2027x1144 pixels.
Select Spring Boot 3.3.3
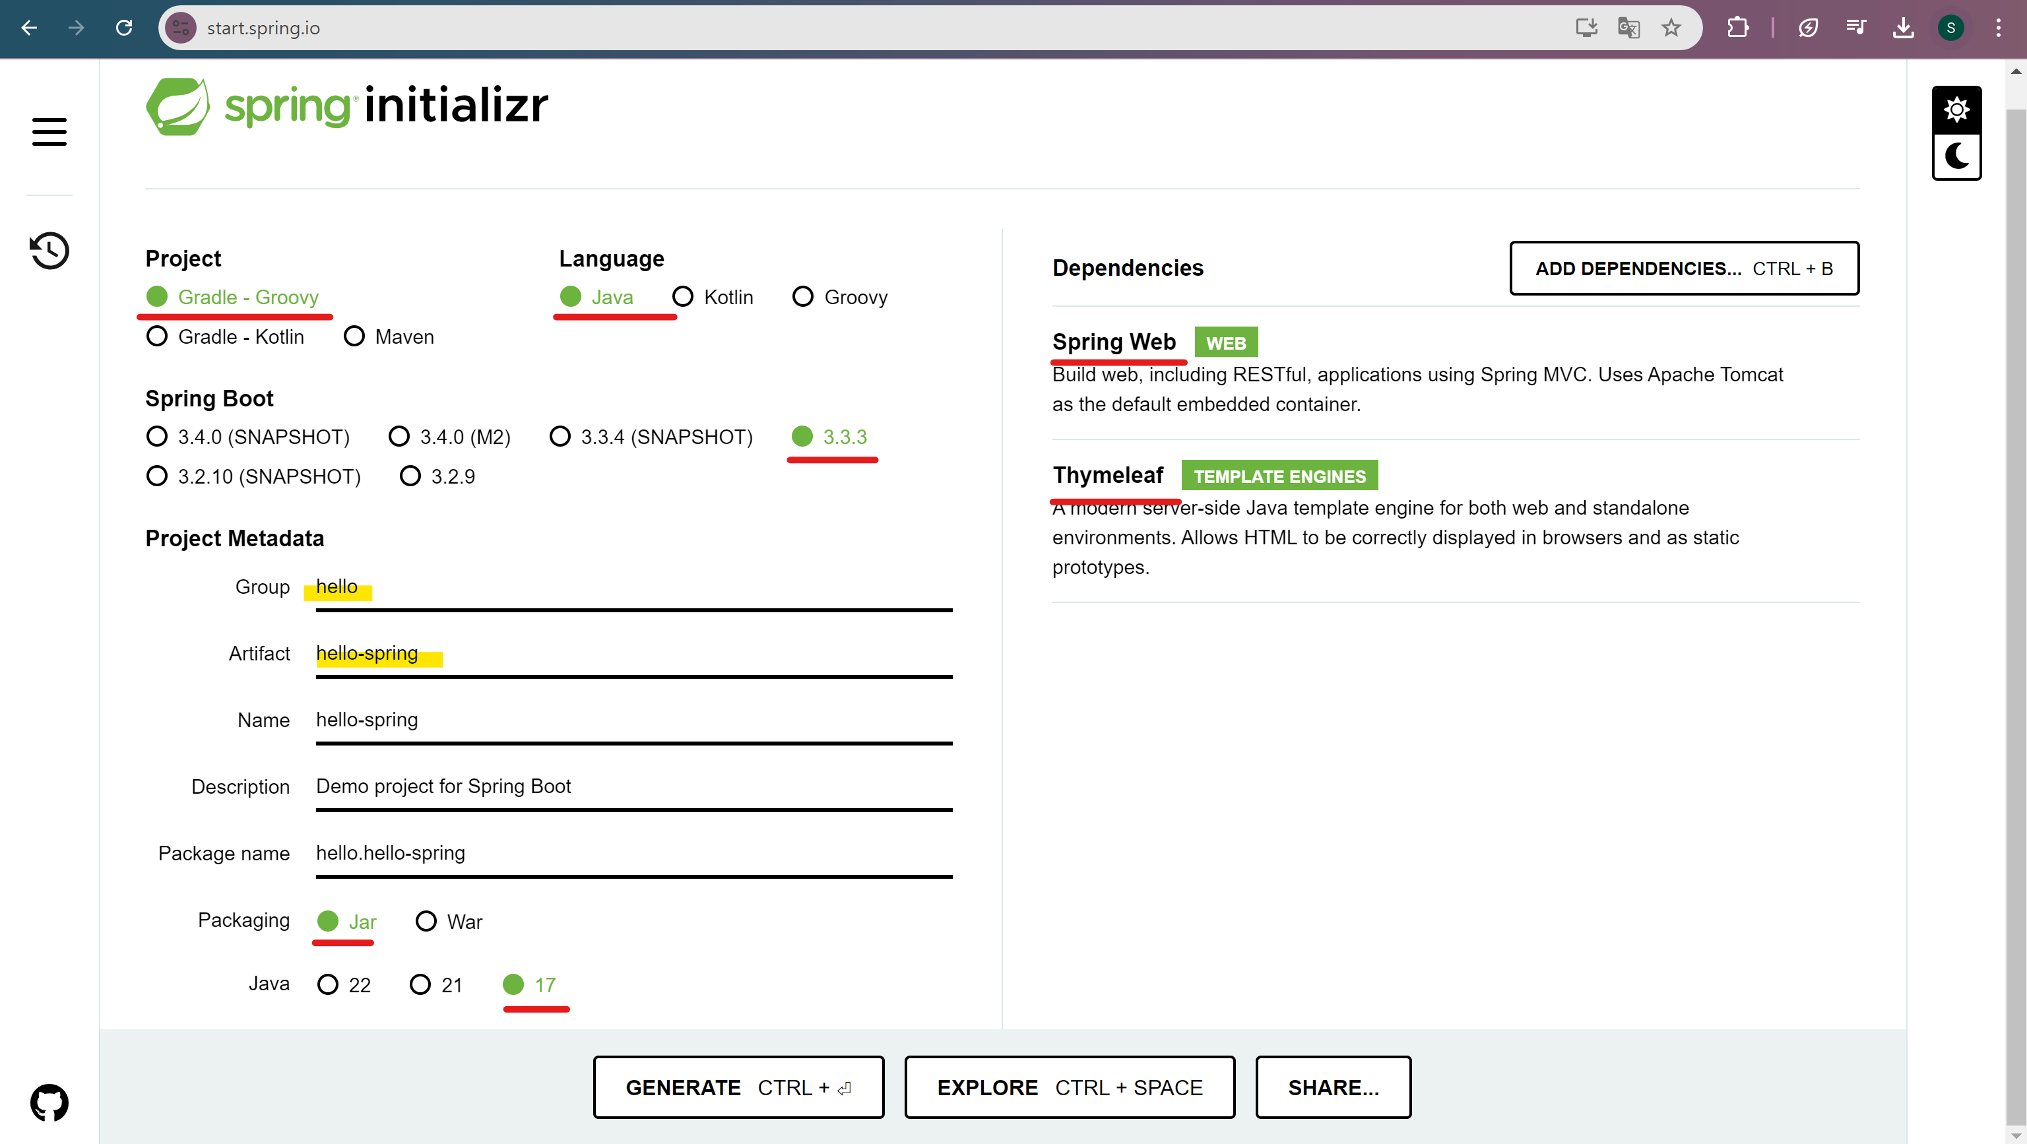[x=829, y=437]
